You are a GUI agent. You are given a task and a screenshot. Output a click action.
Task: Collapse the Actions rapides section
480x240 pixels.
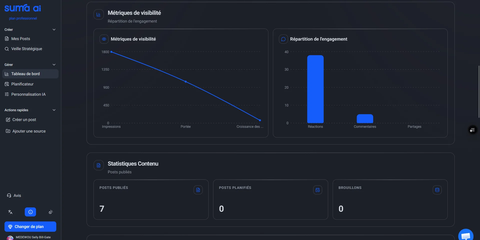point(54,110)
